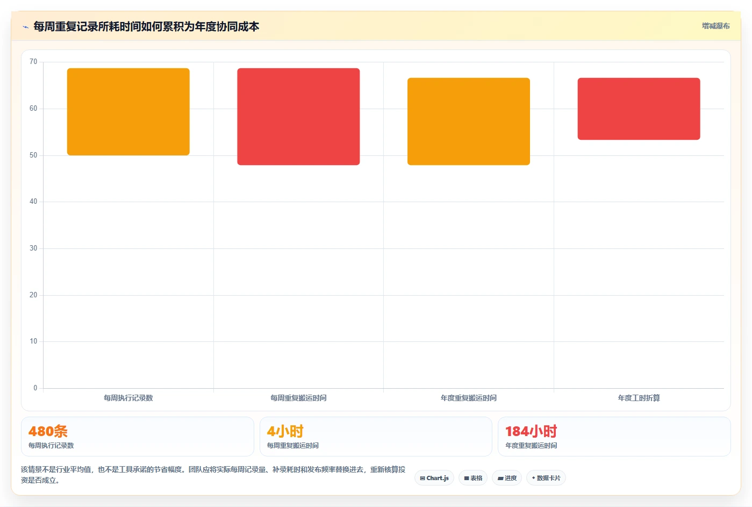Click the orange 每周执行记录数 bar

click(128, 112)
